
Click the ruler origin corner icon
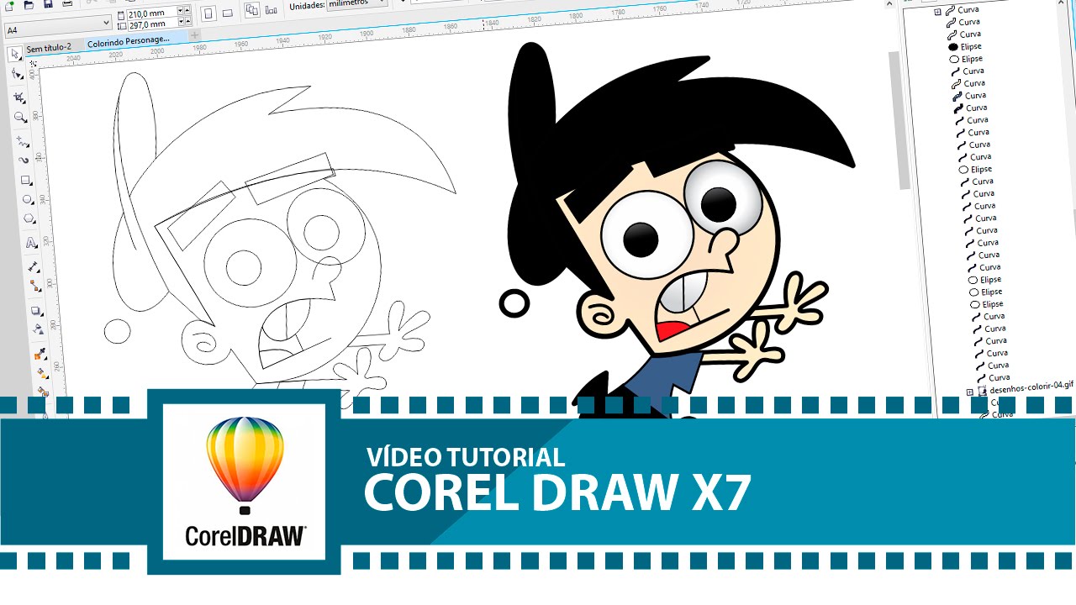(x=33, y=63)
